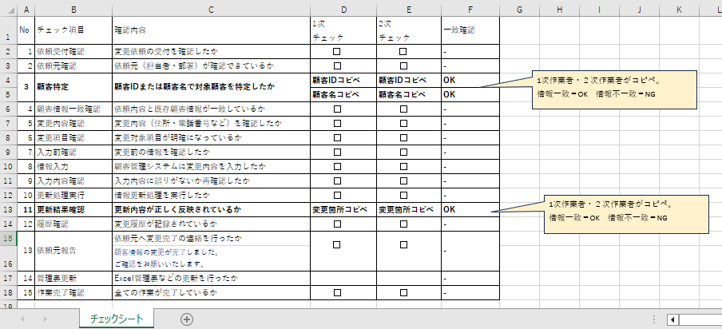Click 更新結果確認 cell

[73, 209]
